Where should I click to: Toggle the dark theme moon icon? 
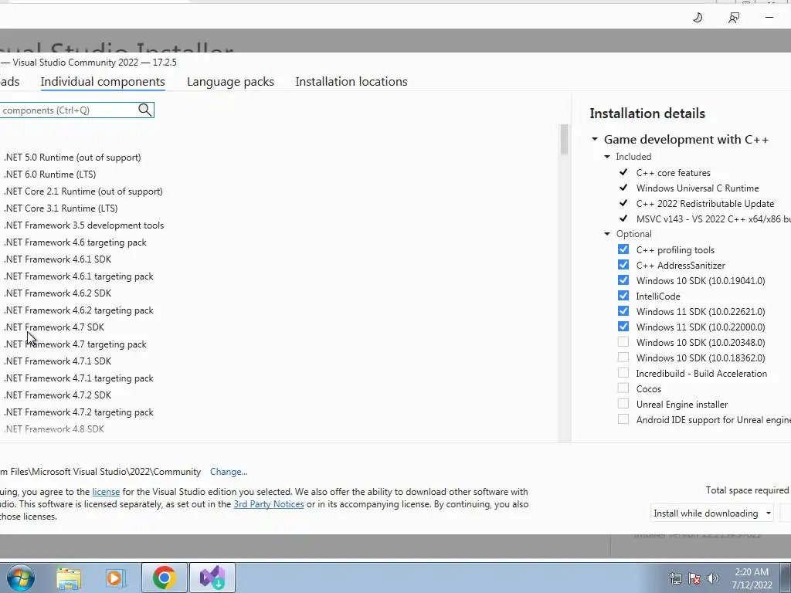click(x=698, y=18)
